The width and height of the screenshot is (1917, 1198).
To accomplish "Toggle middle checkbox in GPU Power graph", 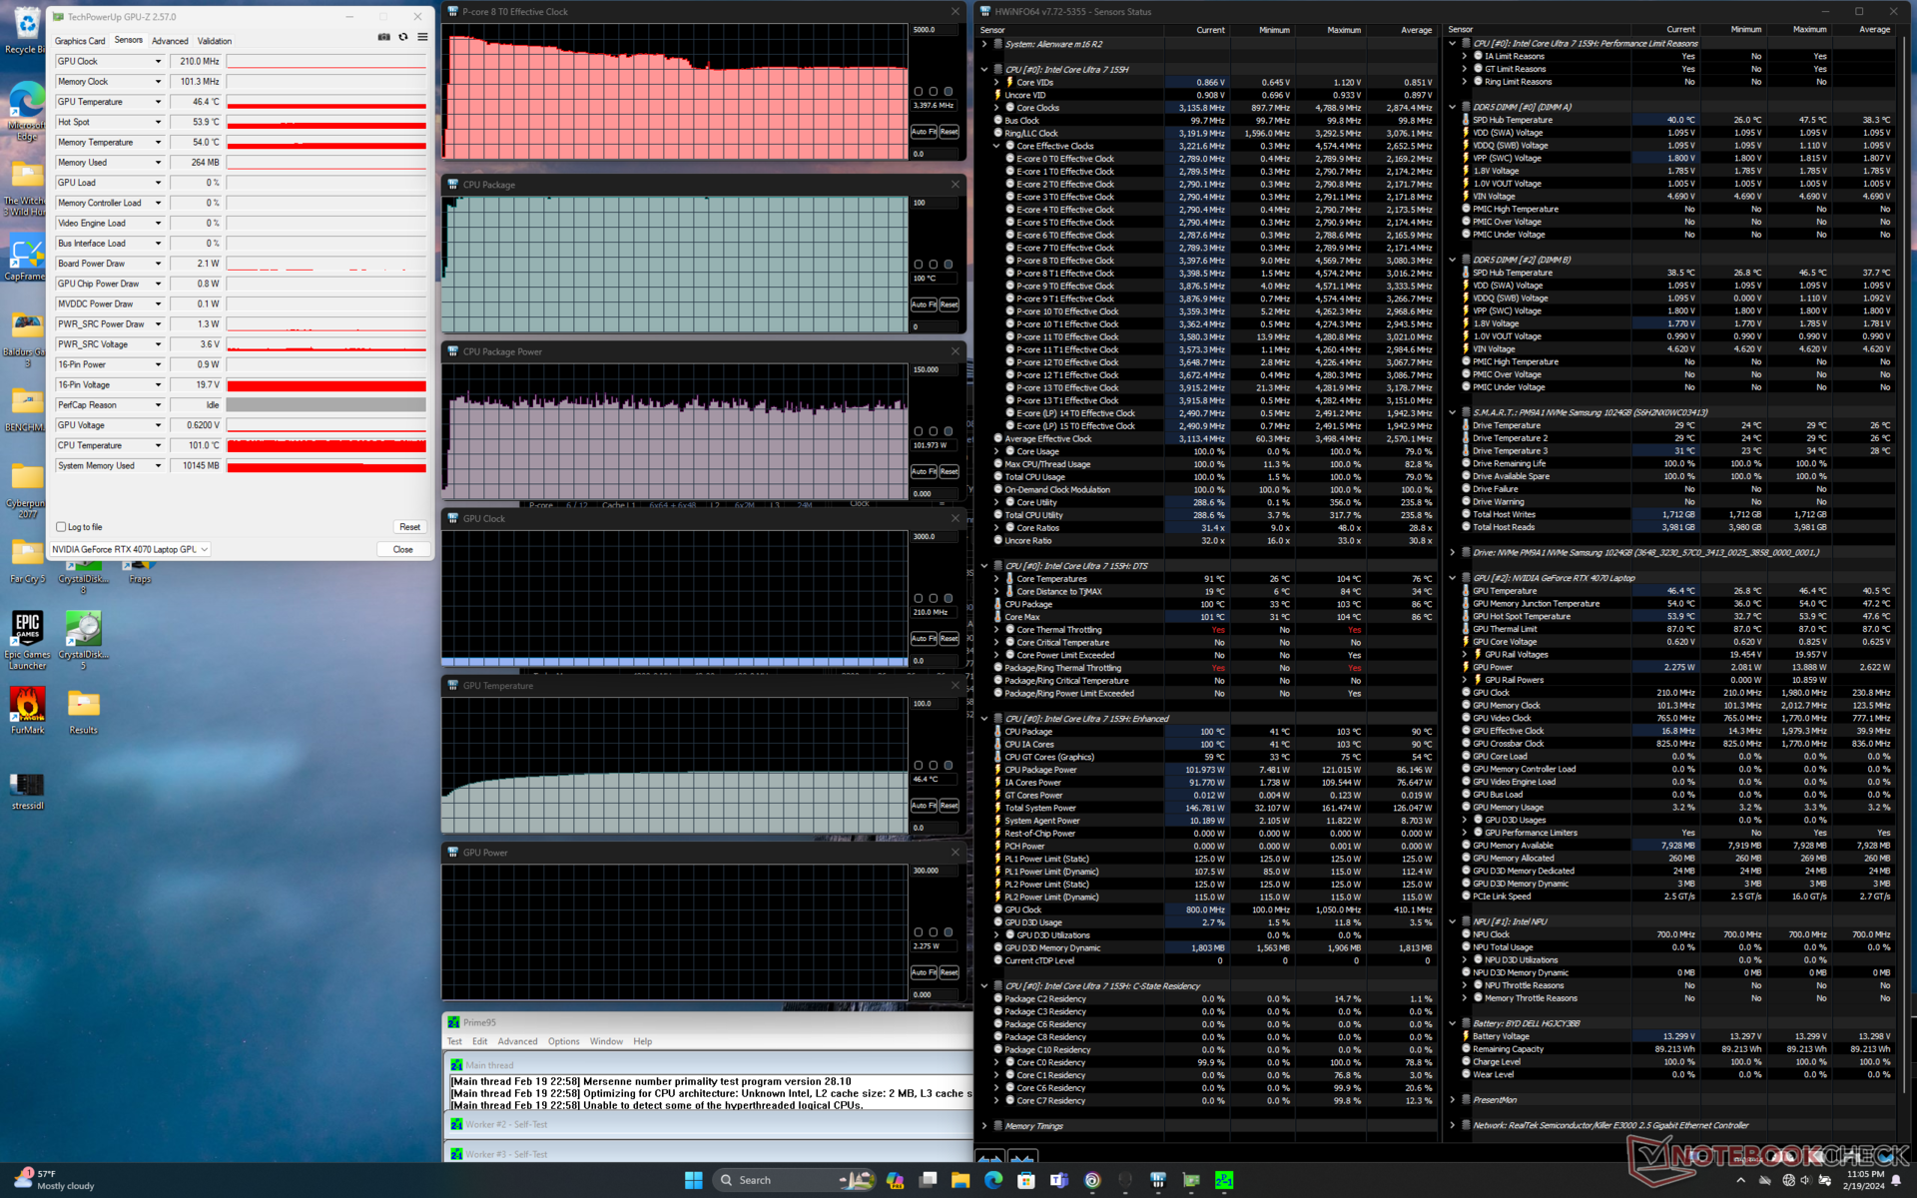I will pos(934,931).
